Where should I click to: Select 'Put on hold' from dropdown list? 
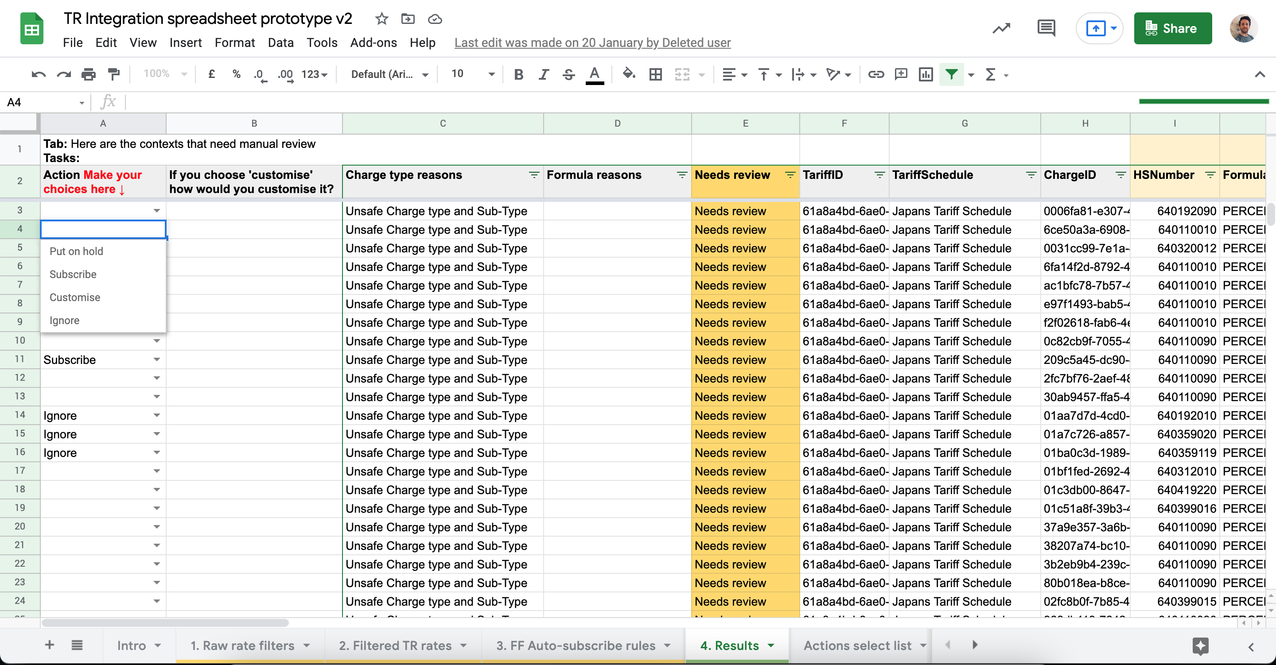103,251
